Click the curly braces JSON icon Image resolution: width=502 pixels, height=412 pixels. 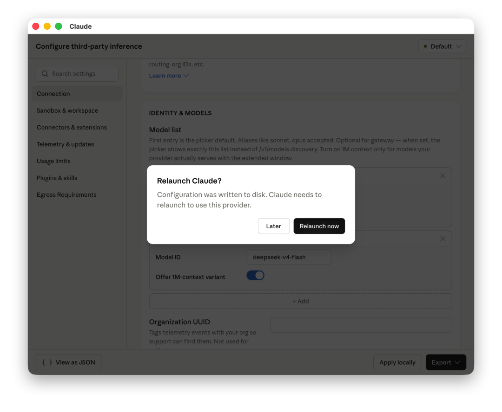47,362
